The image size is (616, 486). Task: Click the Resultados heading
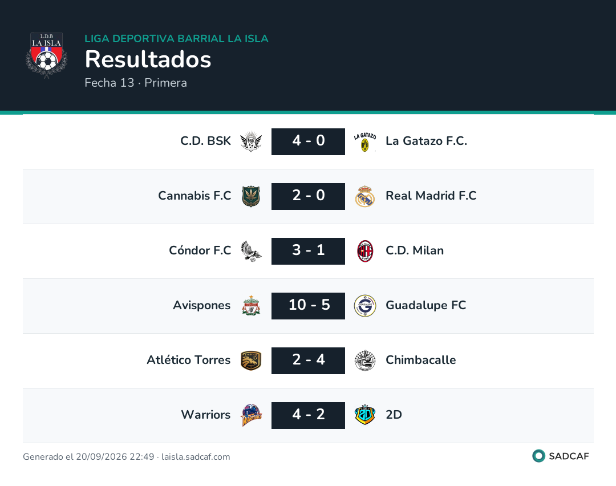tap(148, 59)
